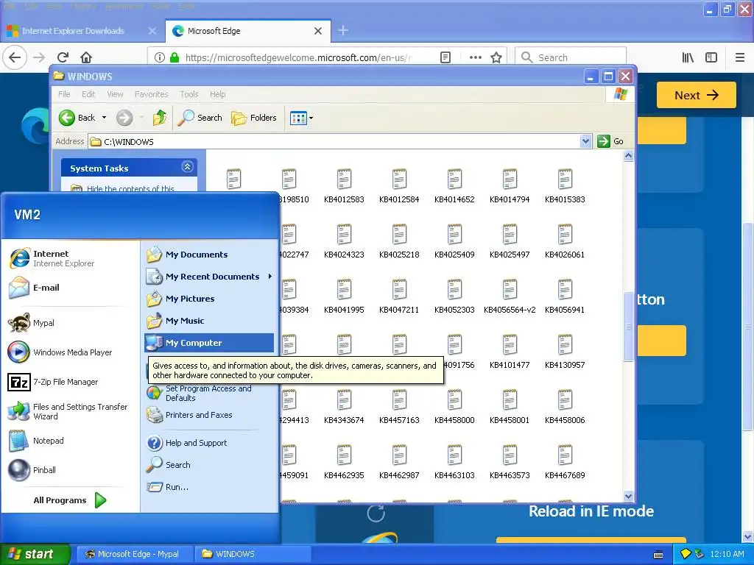Close the Microsoft Edge browser tab
The width and height of the screenshot is (754, 565).
click(x=318, y=31)
